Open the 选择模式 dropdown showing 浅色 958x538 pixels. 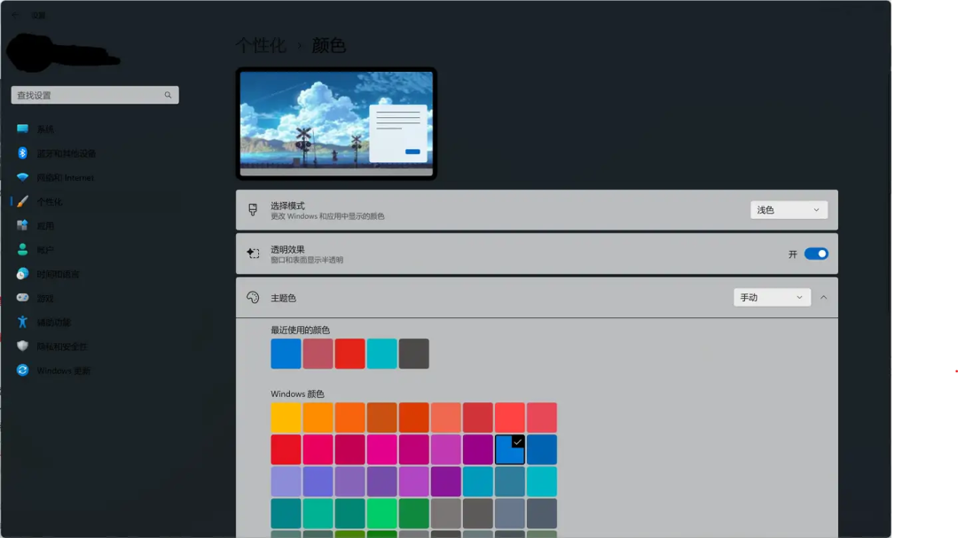point(788,210)
